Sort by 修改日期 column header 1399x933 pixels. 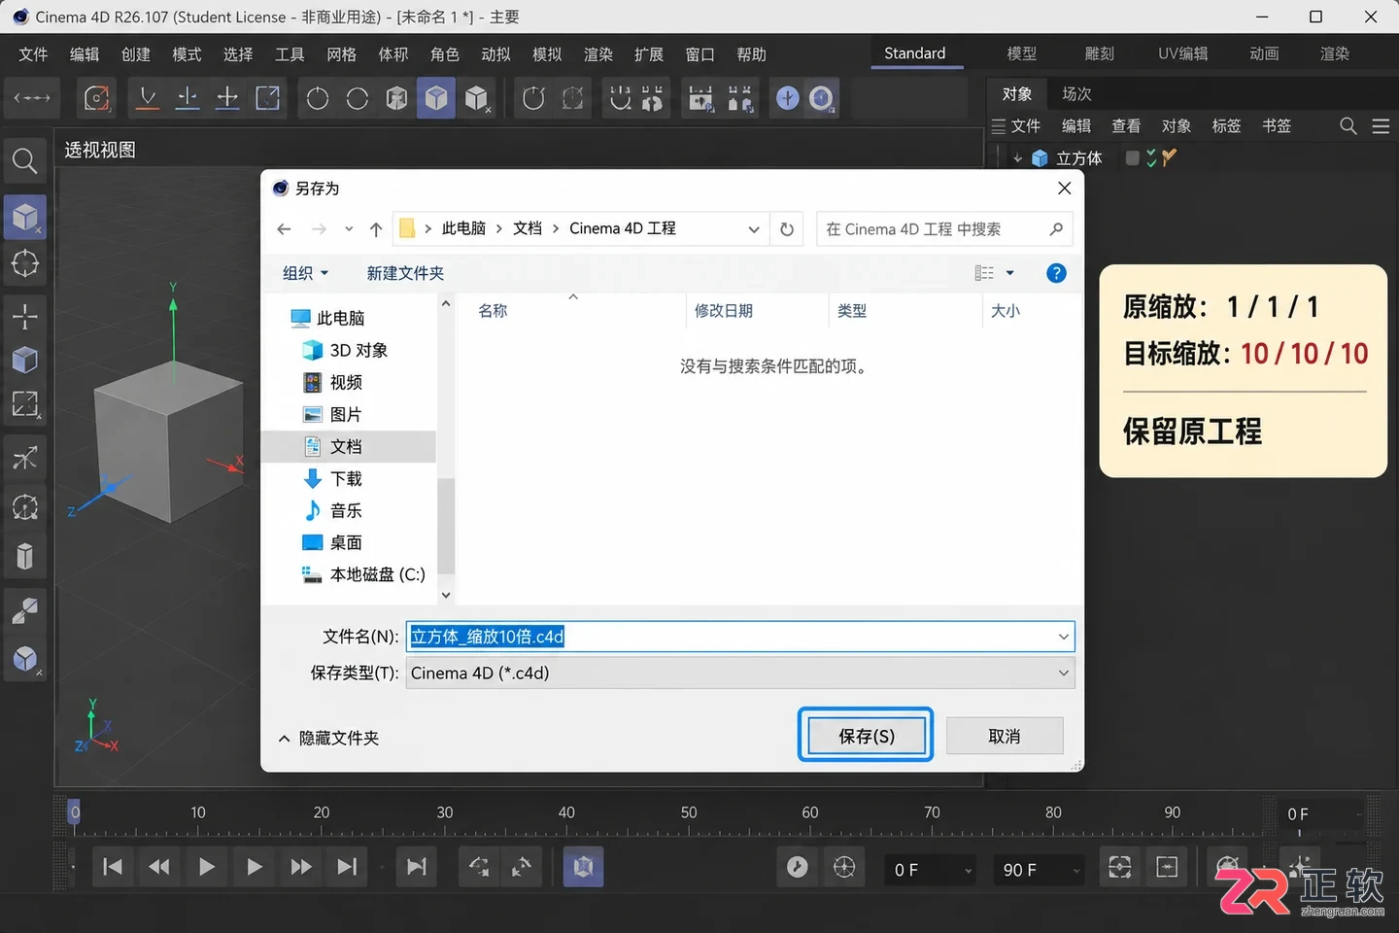[724, 311]
